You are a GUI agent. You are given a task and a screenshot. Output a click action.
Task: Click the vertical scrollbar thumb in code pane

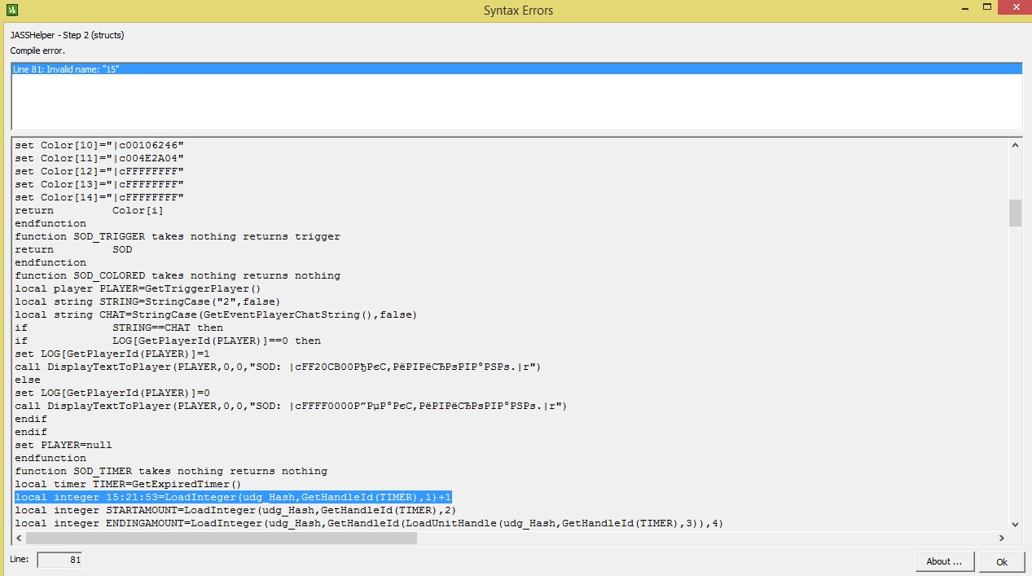1015,213
